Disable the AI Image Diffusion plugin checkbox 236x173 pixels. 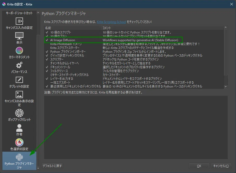coord(47,40)
